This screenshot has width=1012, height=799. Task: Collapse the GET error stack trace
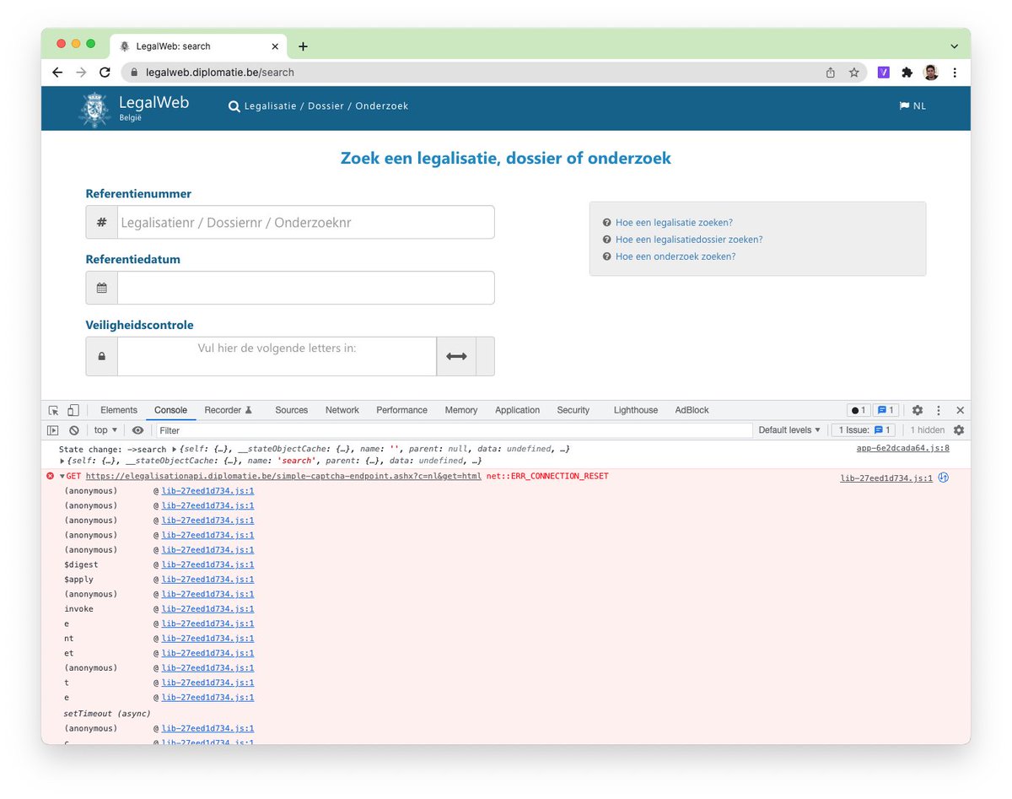coord(62,477)
